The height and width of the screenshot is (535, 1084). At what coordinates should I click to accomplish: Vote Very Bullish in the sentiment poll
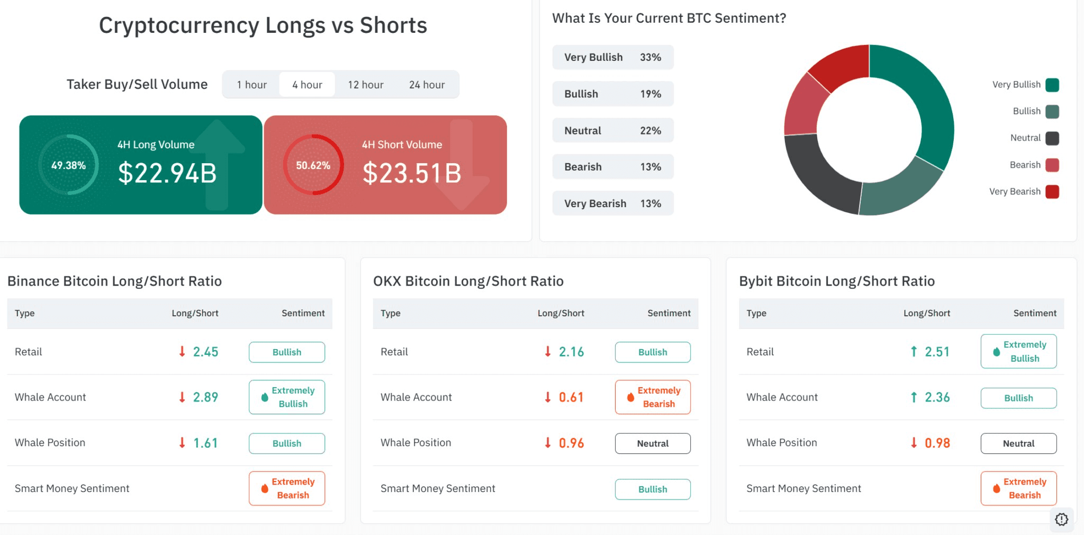[612, 57]
